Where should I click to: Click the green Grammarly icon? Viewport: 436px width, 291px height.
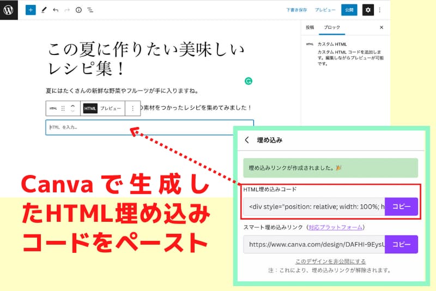pos(249,81)
